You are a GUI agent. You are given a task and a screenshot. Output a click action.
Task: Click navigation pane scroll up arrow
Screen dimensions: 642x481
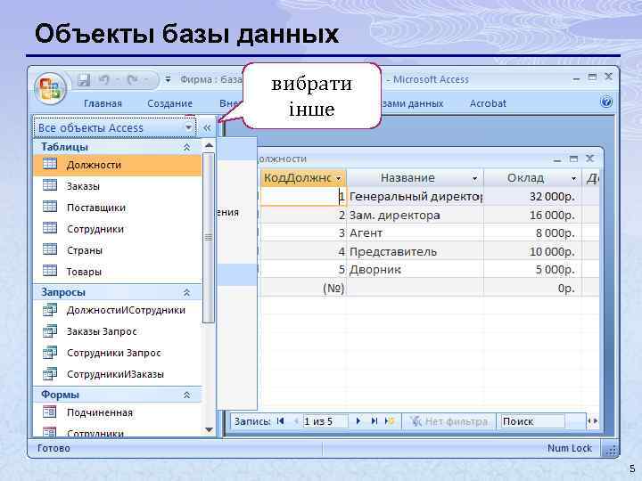pyautogui.click(x=209, y=145)
